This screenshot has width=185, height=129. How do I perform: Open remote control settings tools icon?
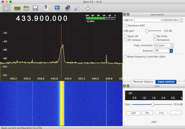click(77, 8)
